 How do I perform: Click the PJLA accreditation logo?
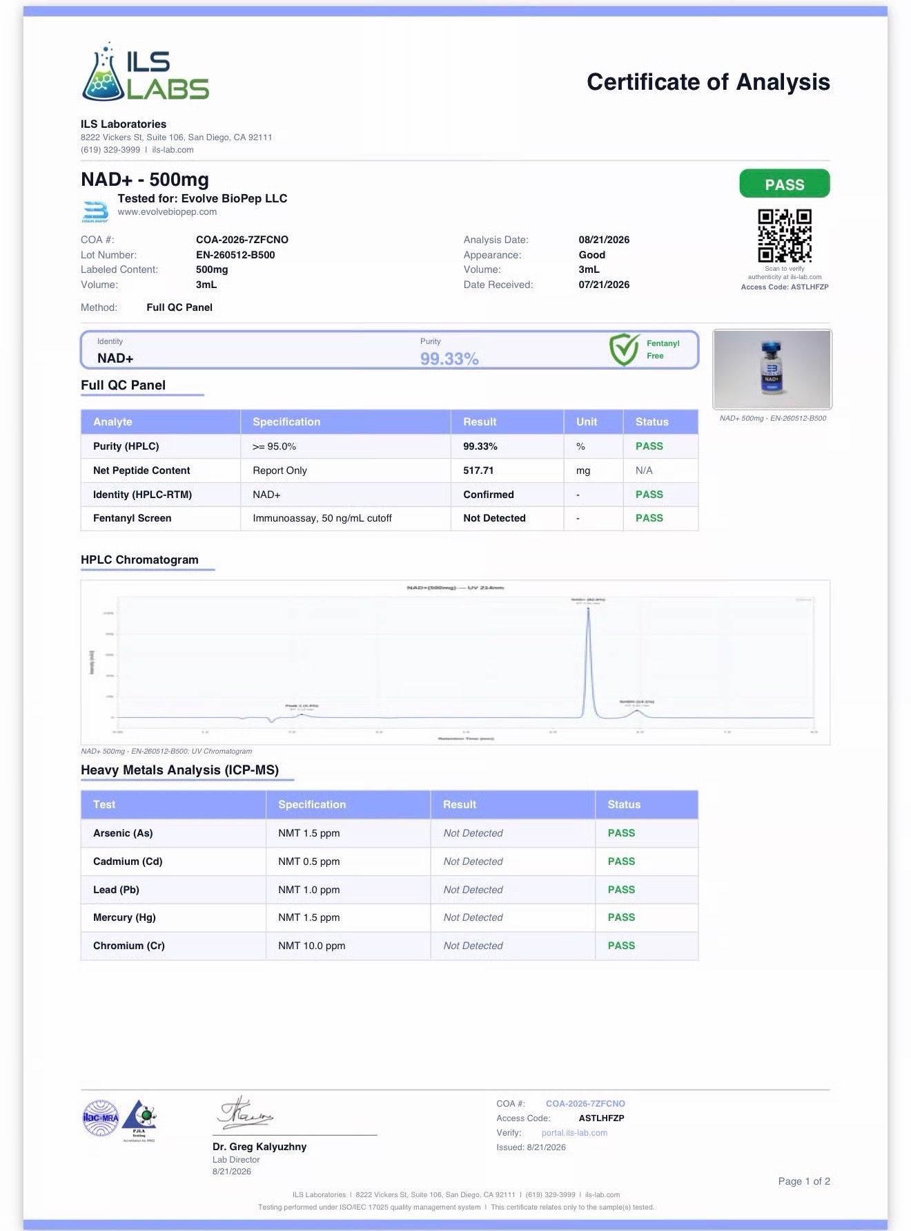pyautogui.click(x=140, y=1120)
